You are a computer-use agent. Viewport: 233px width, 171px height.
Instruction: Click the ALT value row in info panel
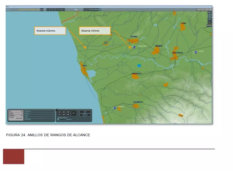[16, 111]
